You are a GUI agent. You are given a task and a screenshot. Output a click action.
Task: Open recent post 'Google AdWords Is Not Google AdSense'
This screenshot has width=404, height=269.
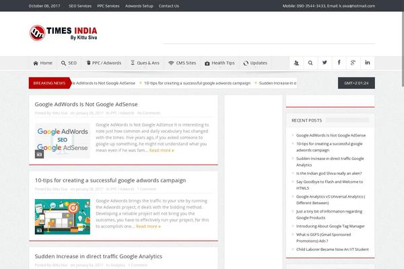331,135
